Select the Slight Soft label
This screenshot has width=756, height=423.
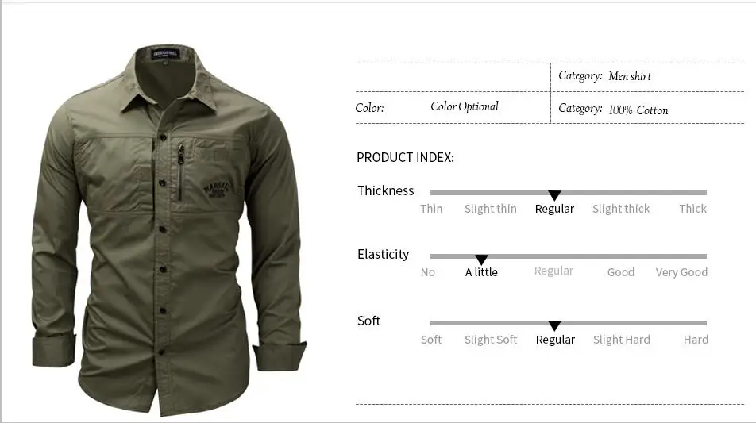tap(491, 340)
